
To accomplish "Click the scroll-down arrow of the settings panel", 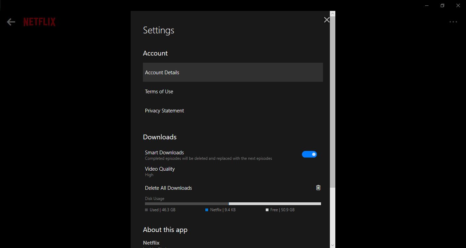I will (x=333, y=245).
